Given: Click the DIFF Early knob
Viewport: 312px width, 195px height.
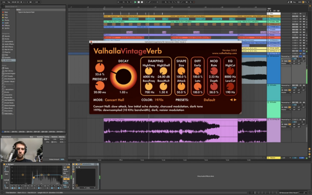Looking at the screenshot, I should 198,71.
